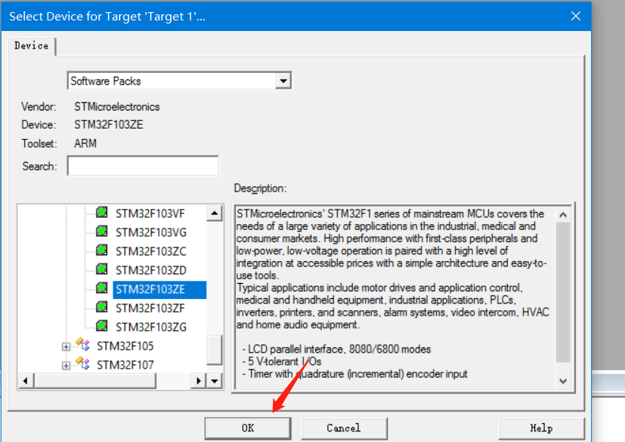Click the STM32F103VG chip icon

pos(102,231)
